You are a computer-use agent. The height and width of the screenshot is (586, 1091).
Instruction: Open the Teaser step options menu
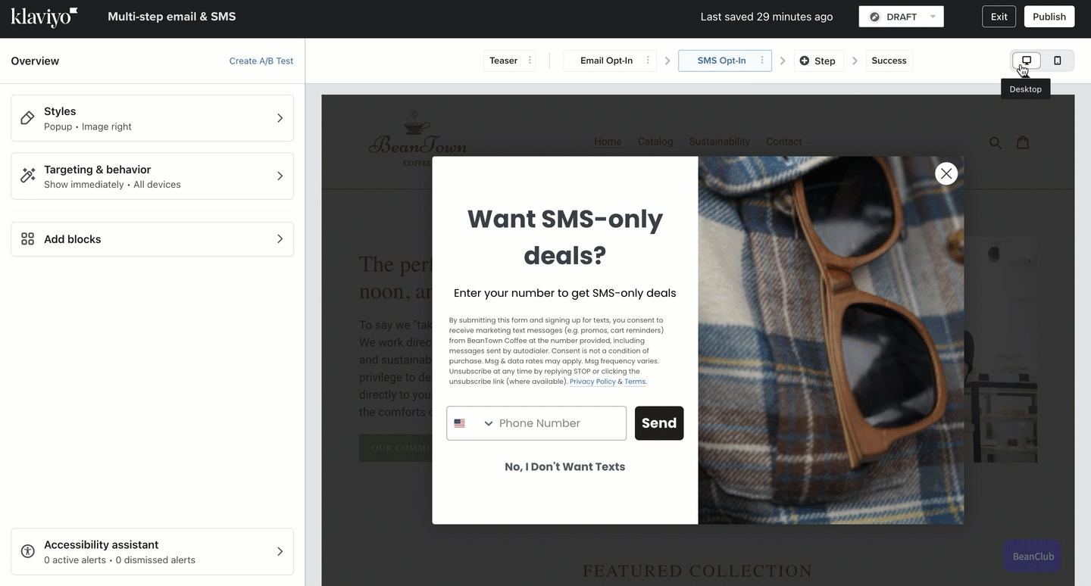tap(530, 61)
